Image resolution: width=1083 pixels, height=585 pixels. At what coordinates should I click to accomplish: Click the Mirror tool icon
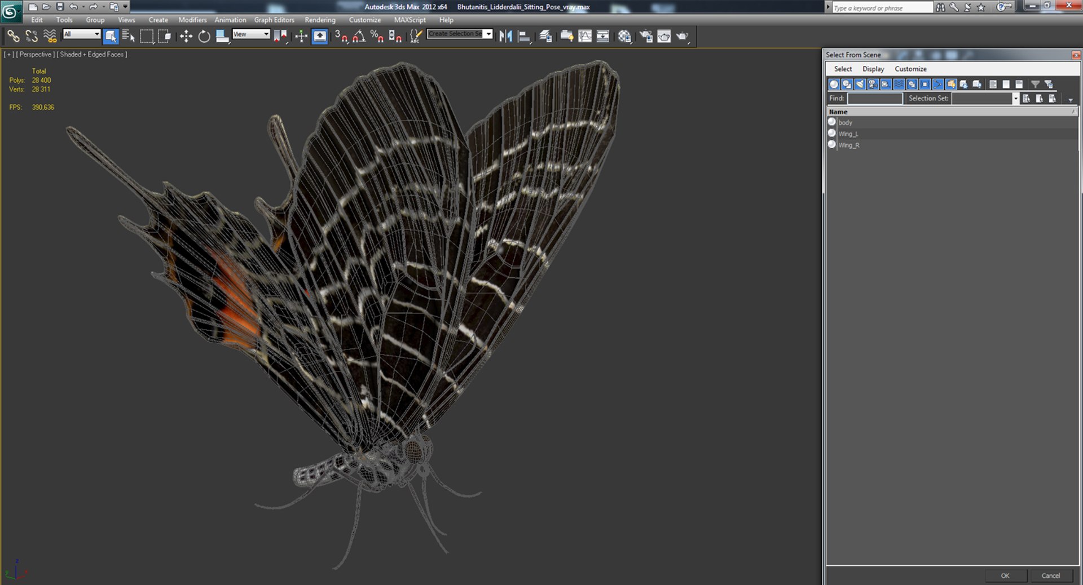505,37
